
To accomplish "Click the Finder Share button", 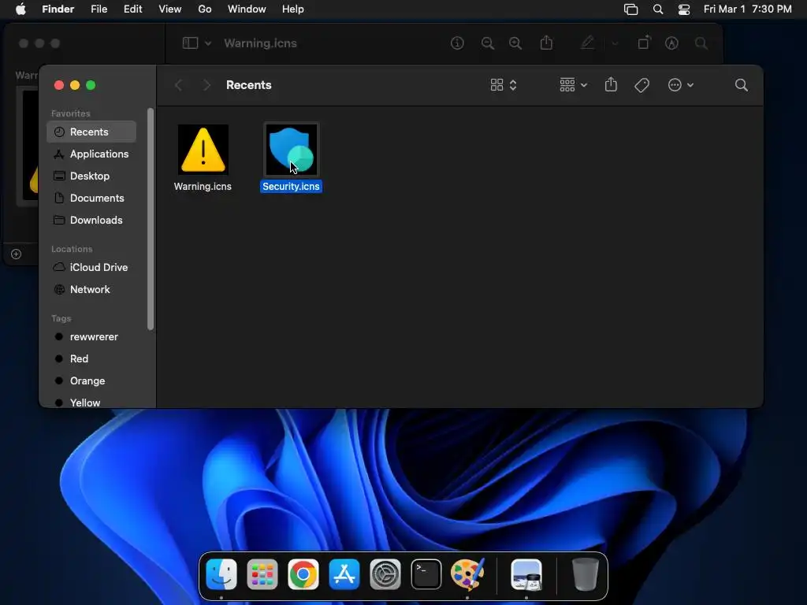I will 611,84.
